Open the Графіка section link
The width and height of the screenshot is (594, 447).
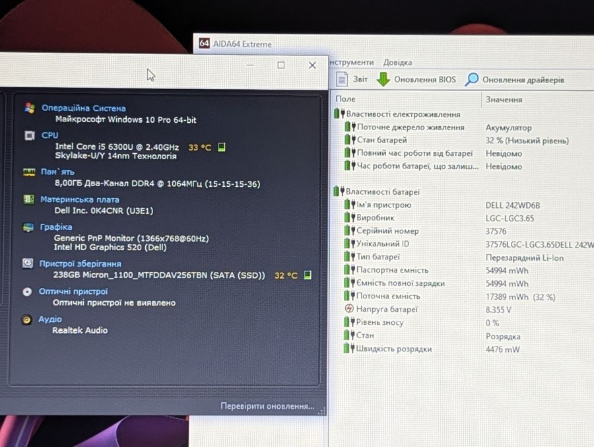(55, 226)
